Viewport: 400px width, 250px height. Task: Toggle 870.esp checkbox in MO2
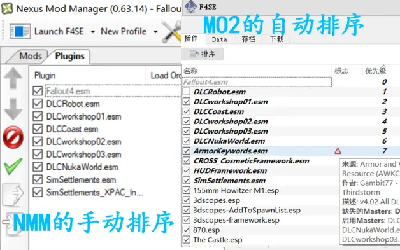point(187,230)
